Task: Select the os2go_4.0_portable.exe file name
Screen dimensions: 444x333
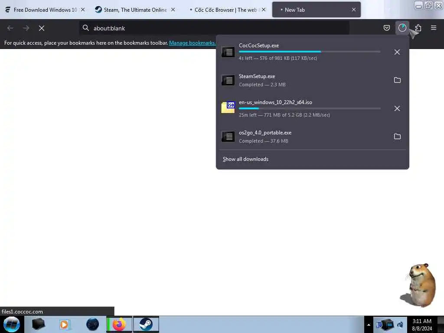Action: tap(265, 133)
